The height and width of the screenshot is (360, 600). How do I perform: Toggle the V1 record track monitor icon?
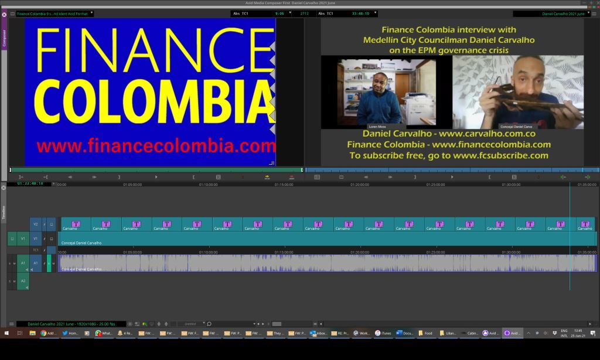click(x=52, y=239)
